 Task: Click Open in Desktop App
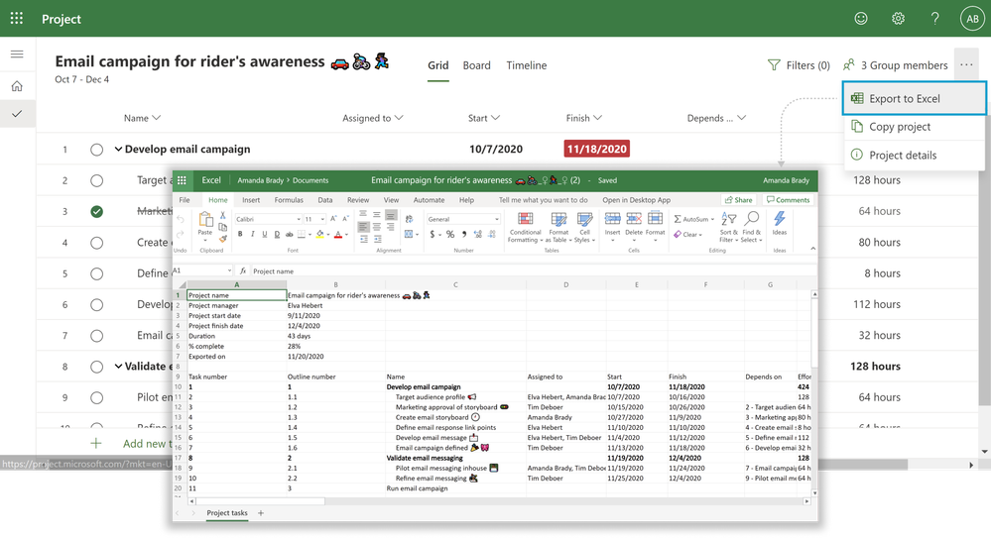tap(637, 199)
